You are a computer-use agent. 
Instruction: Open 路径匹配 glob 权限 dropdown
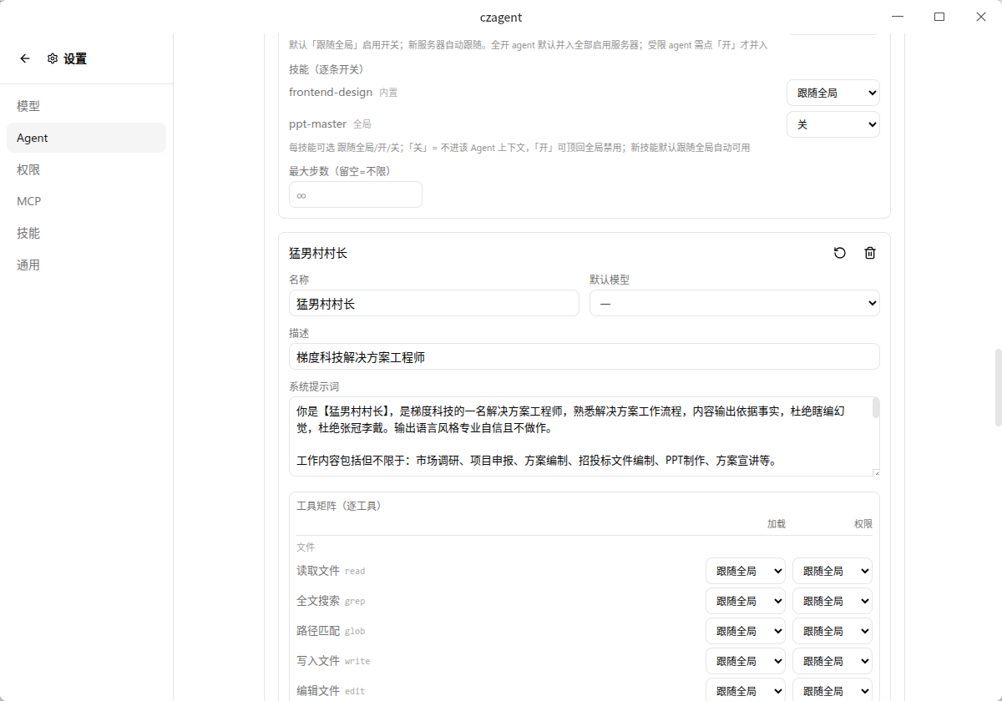(832, 631)
